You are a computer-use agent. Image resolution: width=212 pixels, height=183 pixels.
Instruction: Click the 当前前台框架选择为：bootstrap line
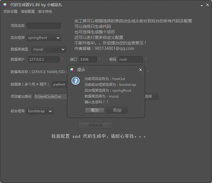coord(110,85)
